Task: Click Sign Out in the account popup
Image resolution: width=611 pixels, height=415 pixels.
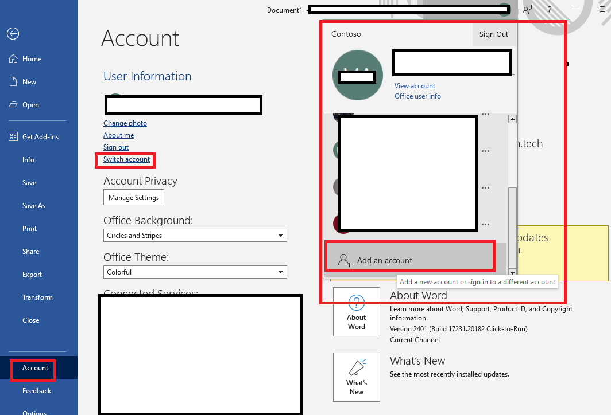Action: pos(494,34)
